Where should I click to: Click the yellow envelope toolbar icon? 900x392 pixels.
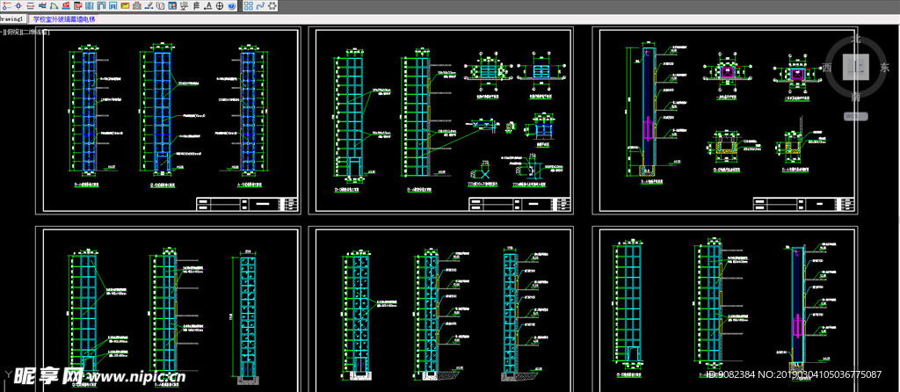pyautogui.click(x=124, y=5)
